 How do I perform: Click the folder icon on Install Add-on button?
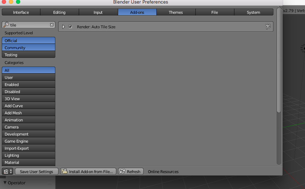pyautogui.click(x=65, y=171)
